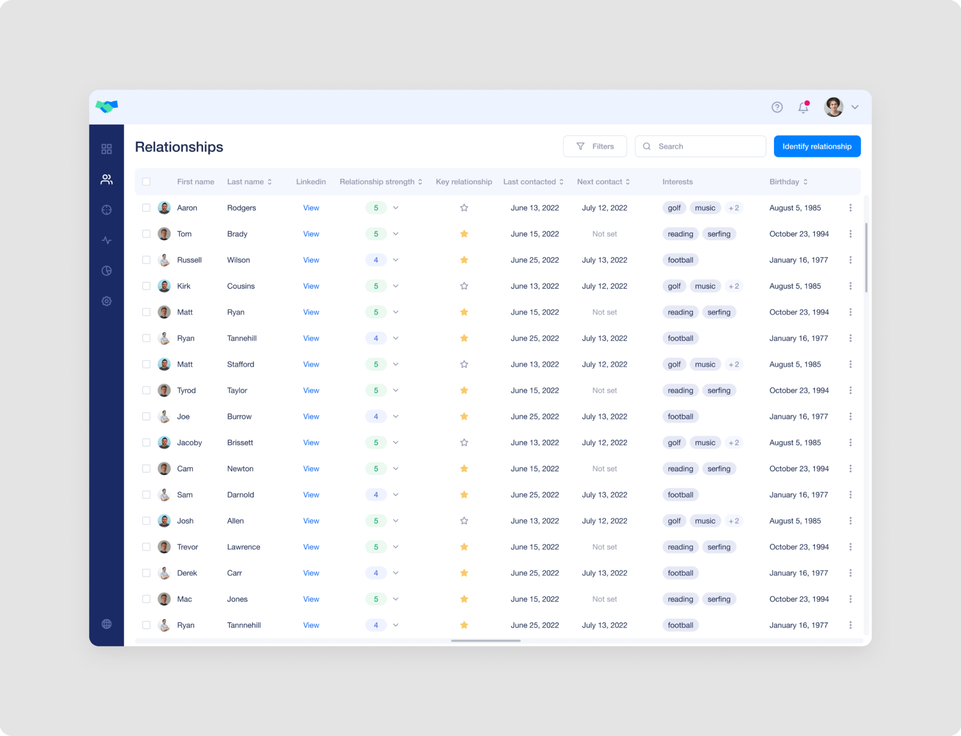Unstar Ryan Tannehill's key relationship marker
Viewport: 961px width, 736px height.
pyautogui.click(x=464, y=338)
